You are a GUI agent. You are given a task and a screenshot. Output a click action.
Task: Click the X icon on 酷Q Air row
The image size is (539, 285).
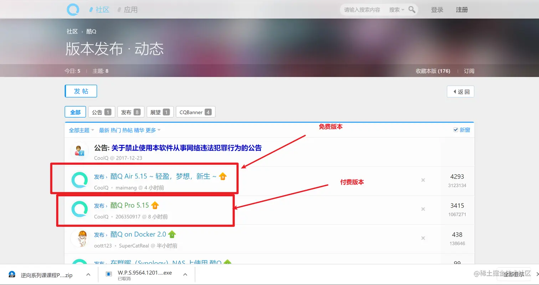coord(423,180)
